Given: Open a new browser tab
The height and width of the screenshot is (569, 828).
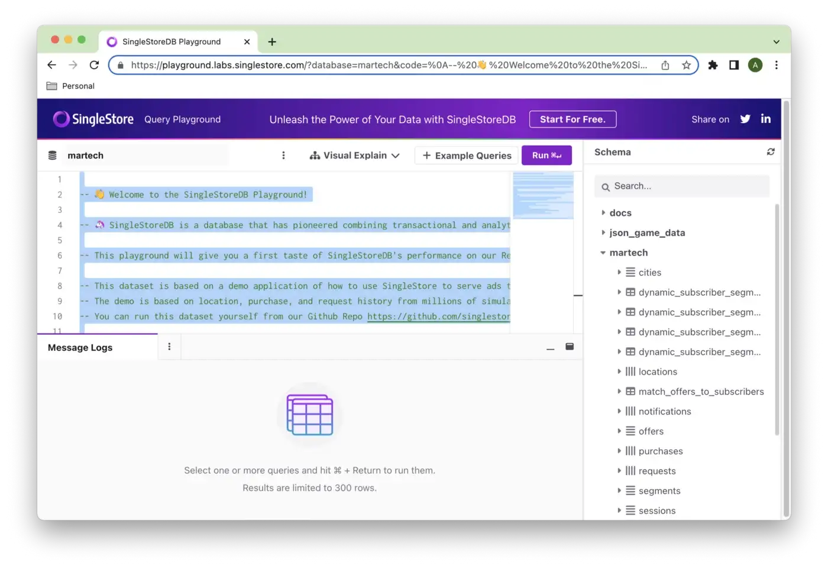Looking at the screenshot, I should pos(272,41).
